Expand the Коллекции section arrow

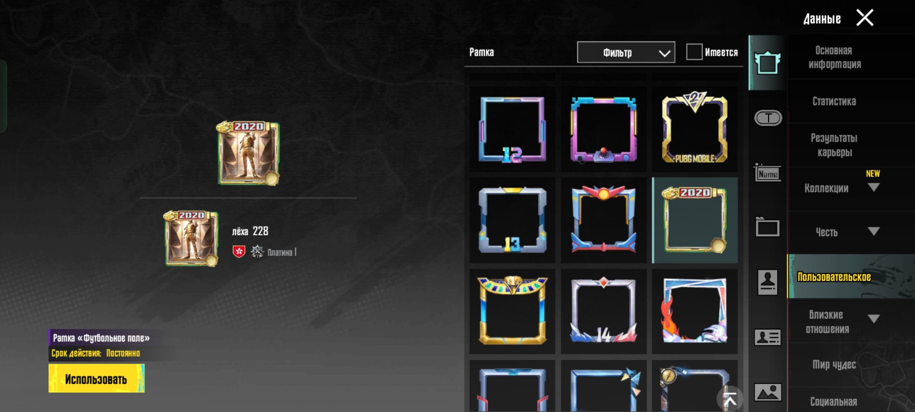(x=873, y=187)
